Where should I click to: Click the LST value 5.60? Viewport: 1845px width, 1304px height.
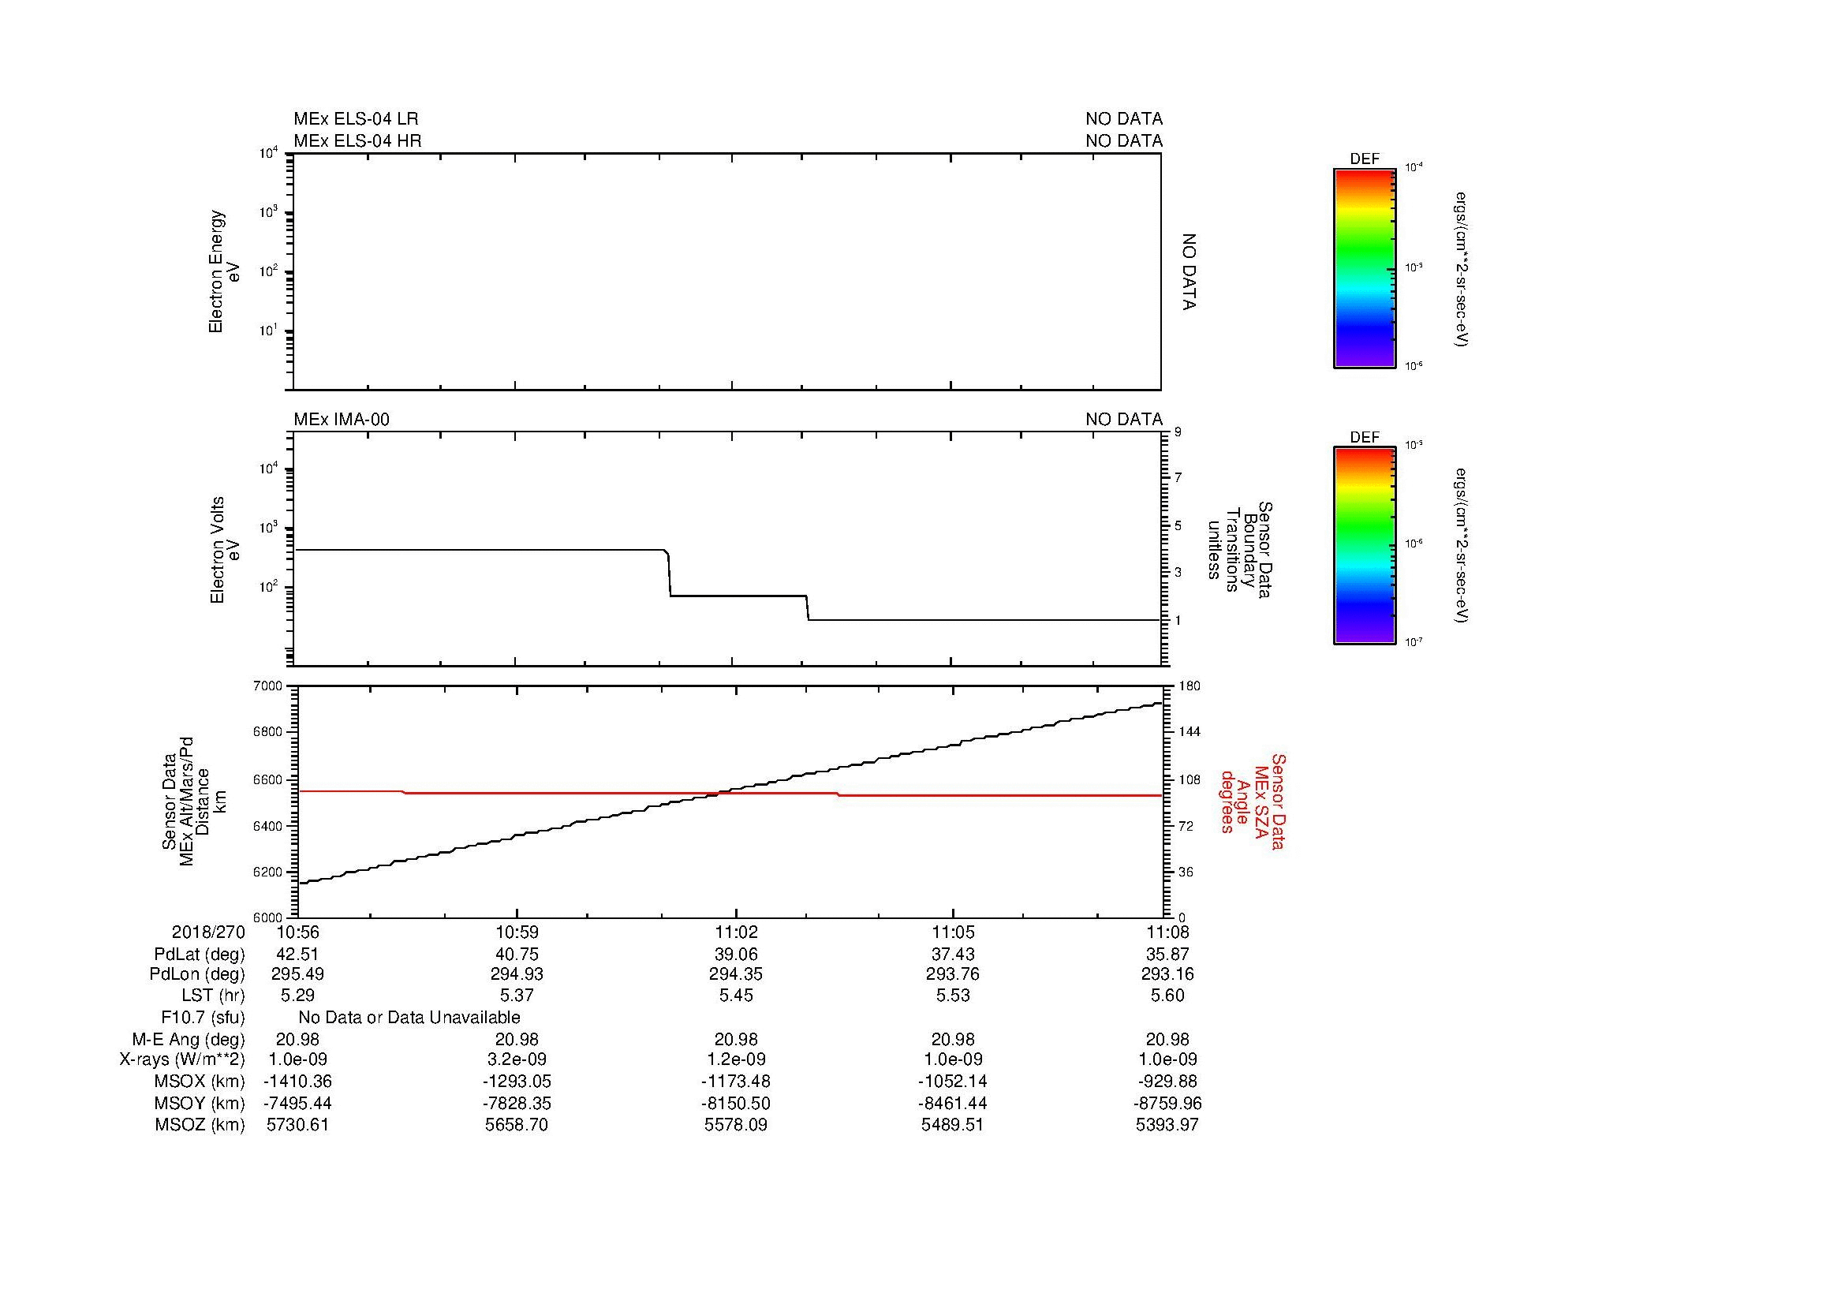(1167, 996)
